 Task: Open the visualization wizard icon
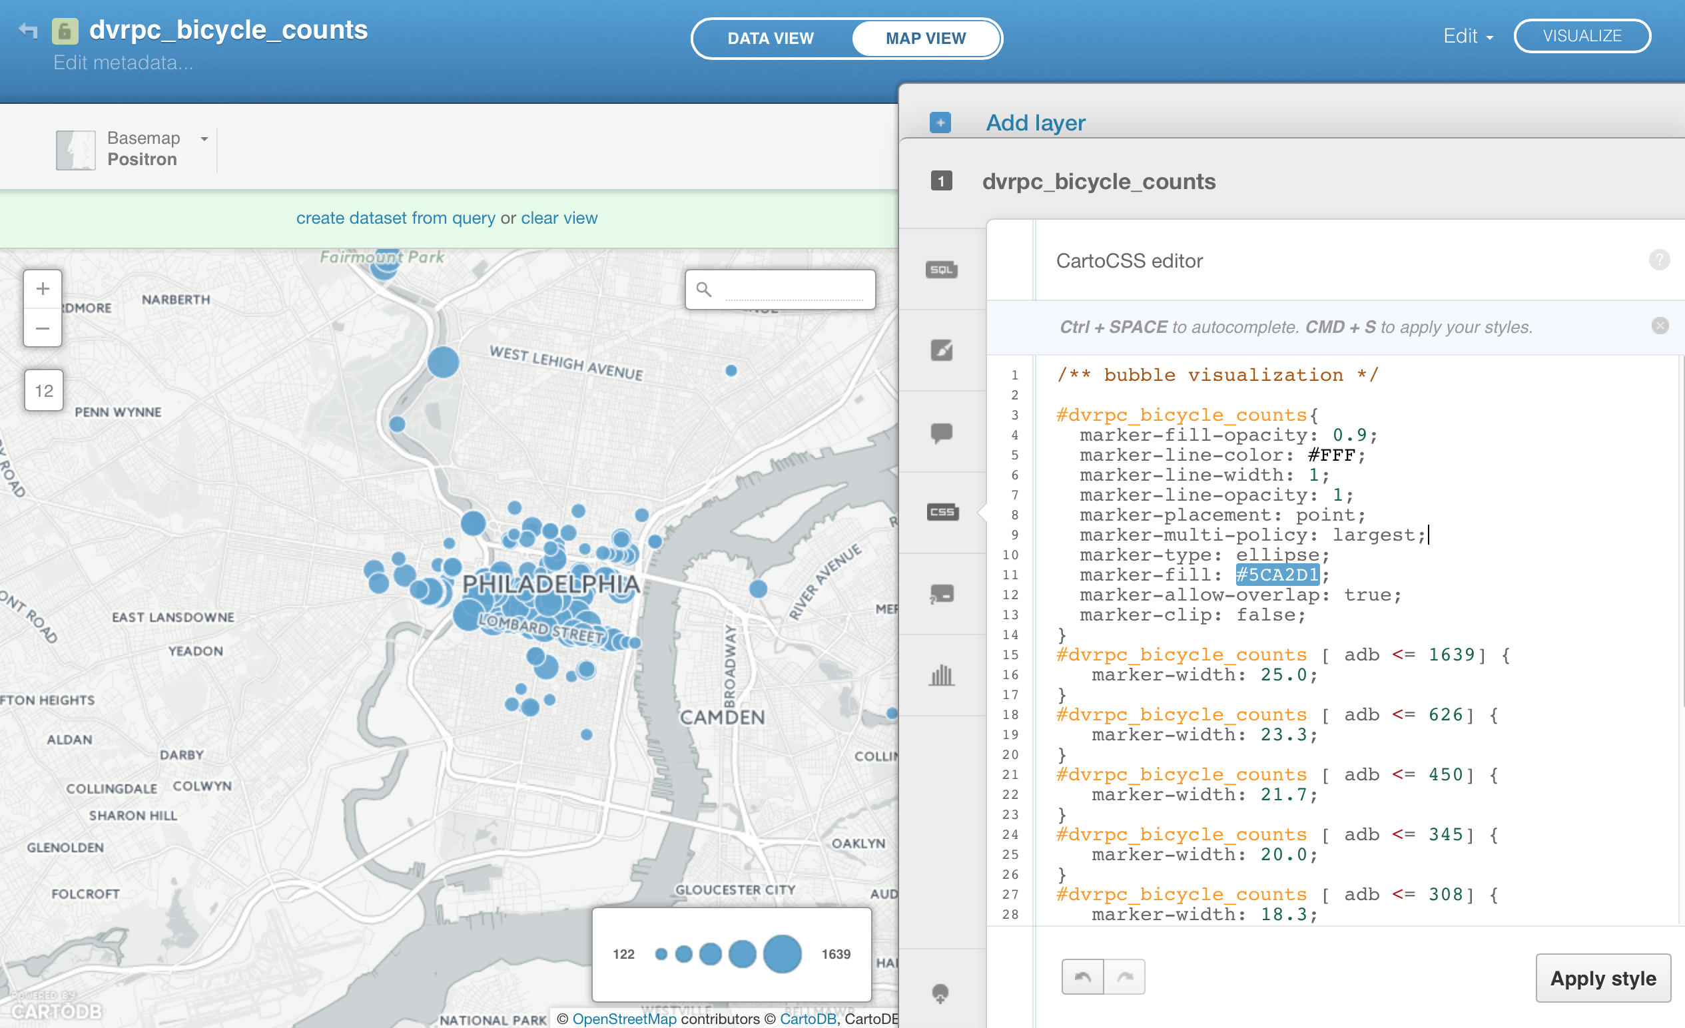pos(942,350)
